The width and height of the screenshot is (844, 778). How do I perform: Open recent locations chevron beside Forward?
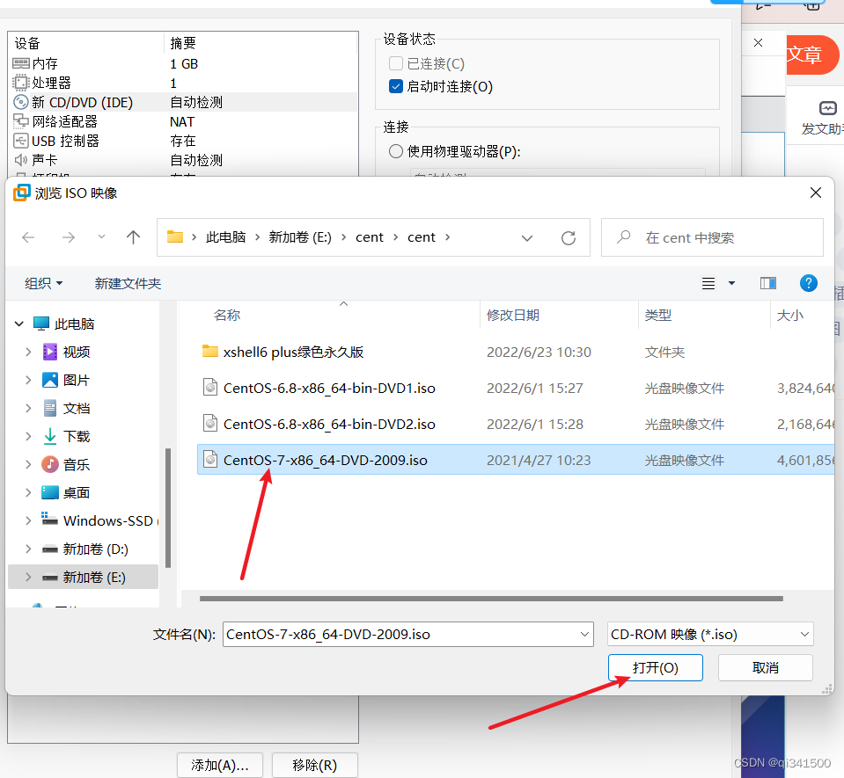coord(101,237)
